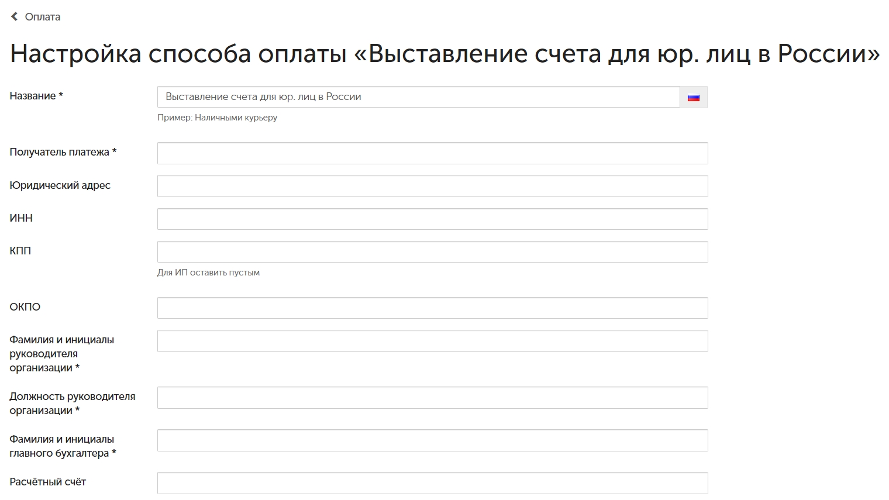Screen dimensions: 889x500
Task: Go back to Оплата page
Action: click(x=42, y=17)
